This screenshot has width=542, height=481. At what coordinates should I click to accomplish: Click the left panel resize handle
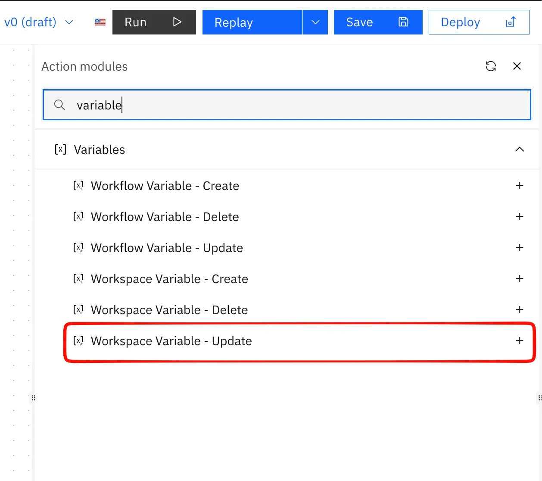33,397
